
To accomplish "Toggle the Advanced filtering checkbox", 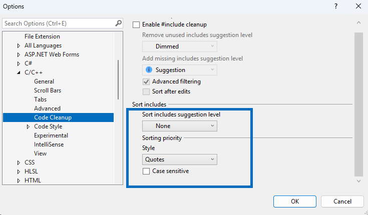I will pyautogui.click(x=146, y=81).
